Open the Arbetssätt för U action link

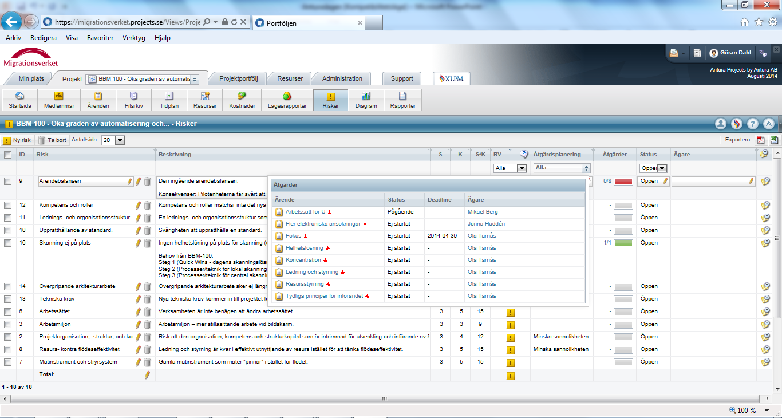[305, 212]
